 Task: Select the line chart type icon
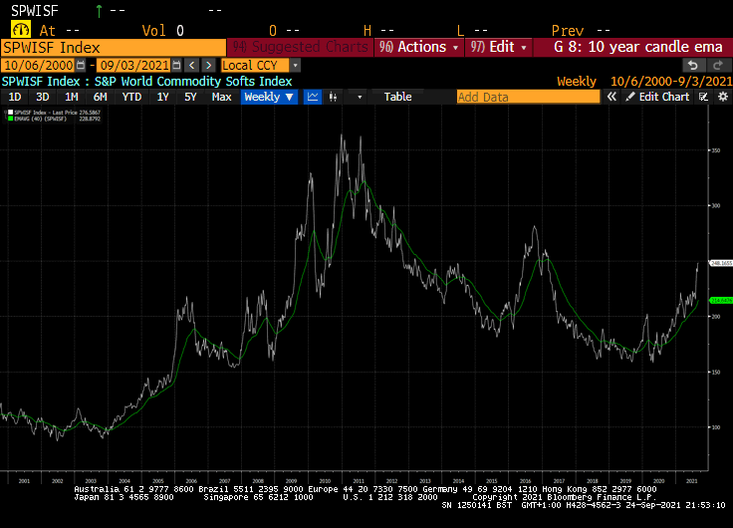[x=313, y=97]
